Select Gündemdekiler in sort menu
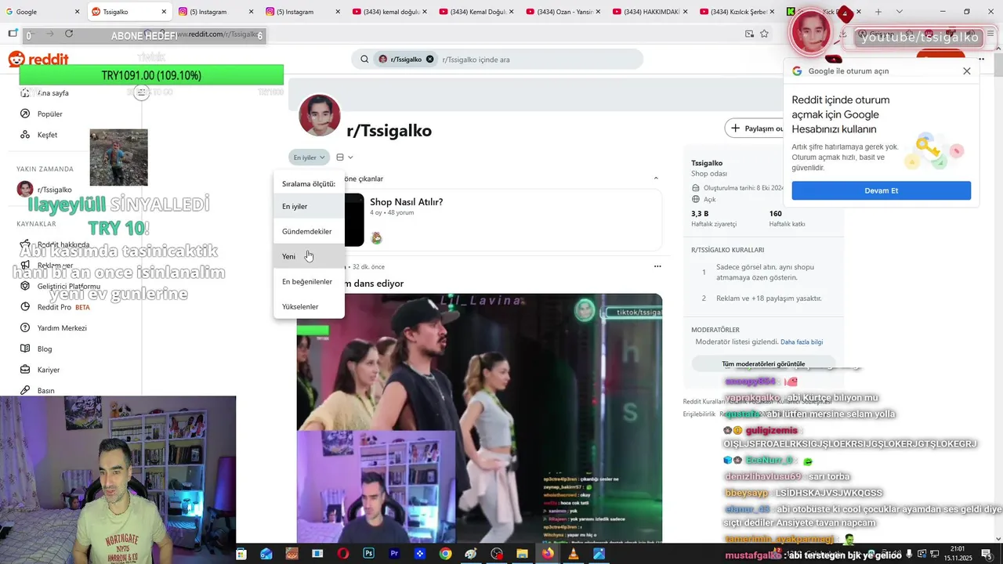This screenshot has width=1003, height=564. click(307, 232)
